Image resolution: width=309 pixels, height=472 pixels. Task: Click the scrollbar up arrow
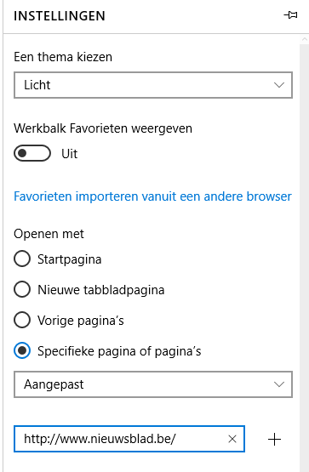tap(304, 39)
